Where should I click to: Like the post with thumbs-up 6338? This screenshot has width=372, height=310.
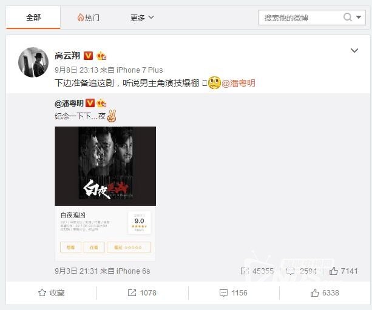click(314, 292)
